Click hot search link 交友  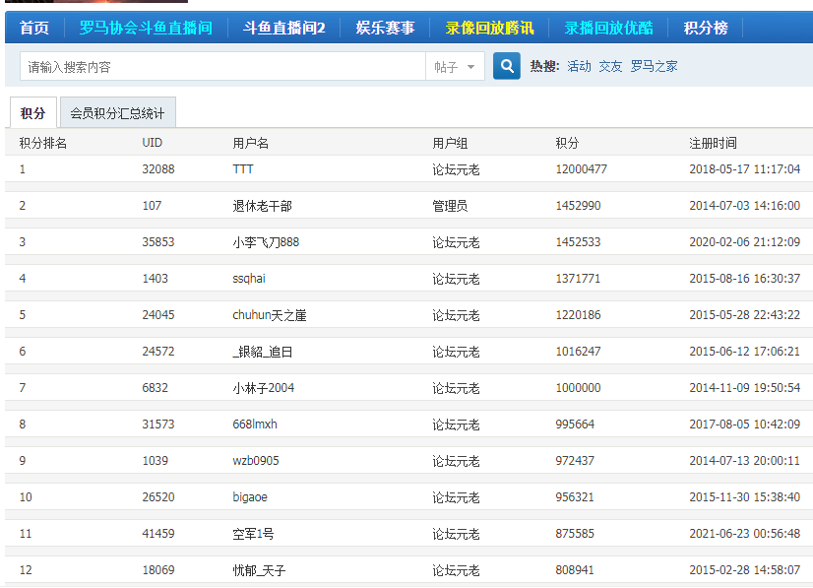[610, 66]
